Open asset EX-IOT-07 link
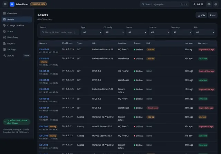Image resolution: width=221 pixels, height=154 pixels. click(44, 108)
